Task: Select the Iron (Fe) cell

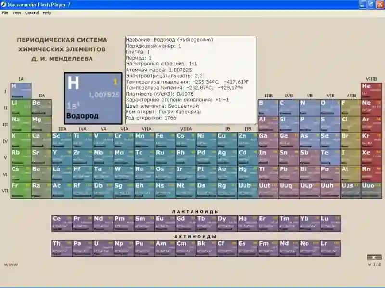Action: click(x=165, y=141)
